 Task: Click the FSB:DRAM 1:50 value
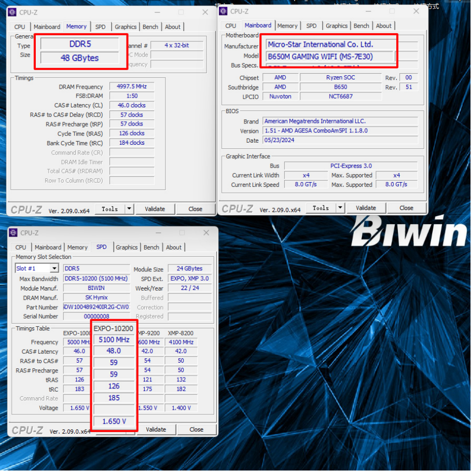(132, 96)
